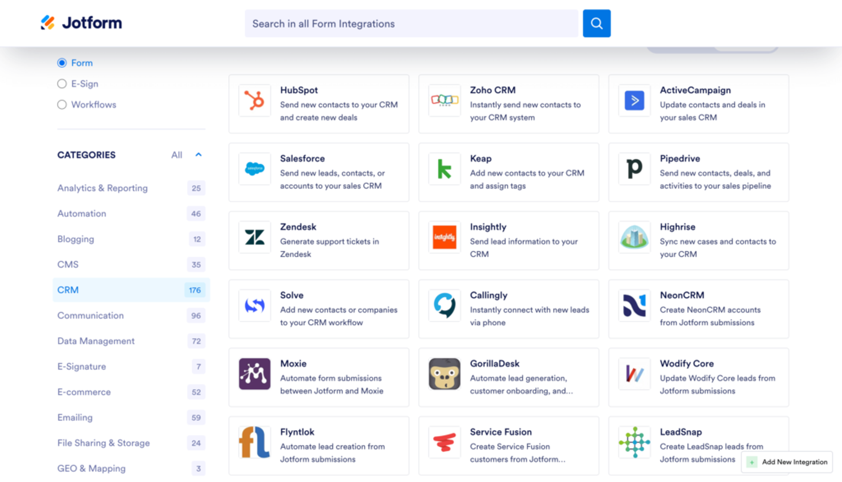Screen dimensions: 842x482
Task: Open the Zendesk logo icon
Action: point(255,237)
